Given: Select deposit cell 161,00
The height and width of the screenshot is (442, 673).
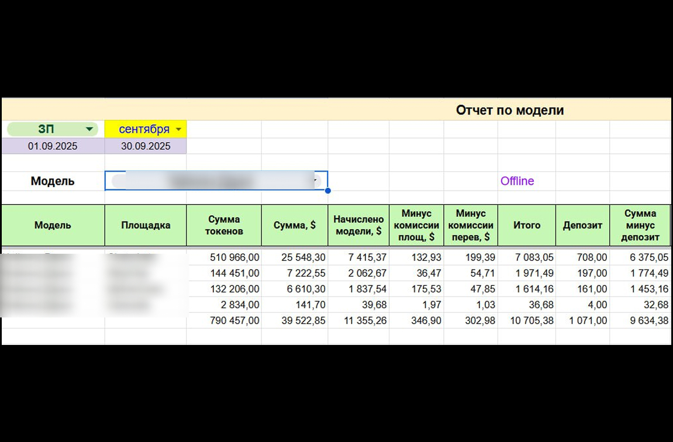Looking at the screenshot, I should click(582, 289).
